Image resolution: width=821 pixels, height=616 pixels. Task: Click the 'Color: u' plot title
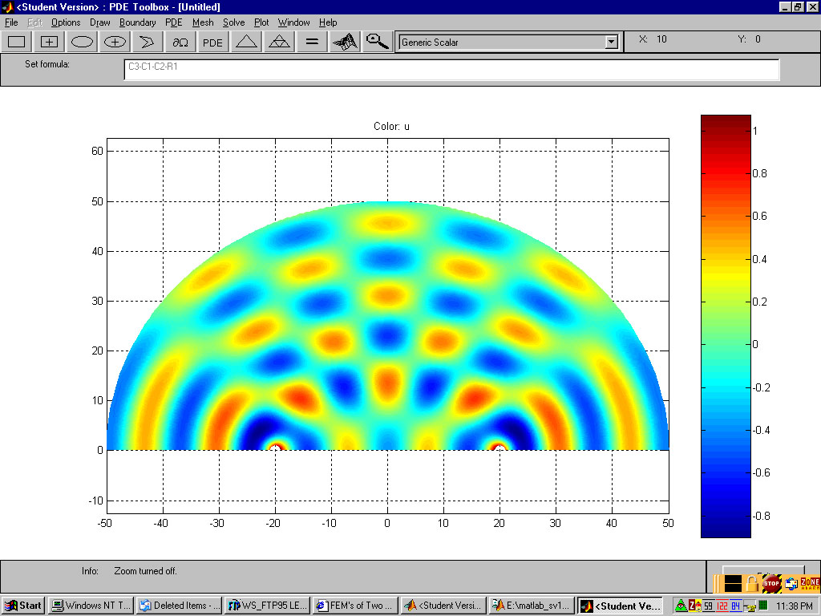pyautogui.click(x=391, y=126)
